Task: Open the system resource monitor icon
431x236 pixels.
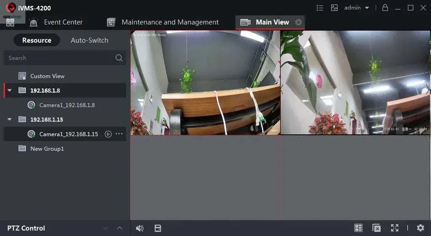Action: point(334,8)
